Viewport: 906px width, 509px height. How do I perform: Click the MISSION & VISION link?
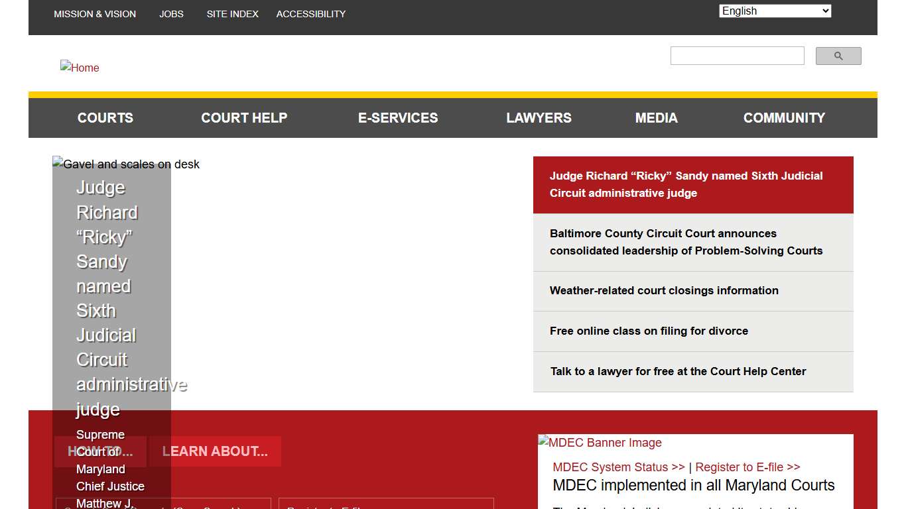point(95,13)
